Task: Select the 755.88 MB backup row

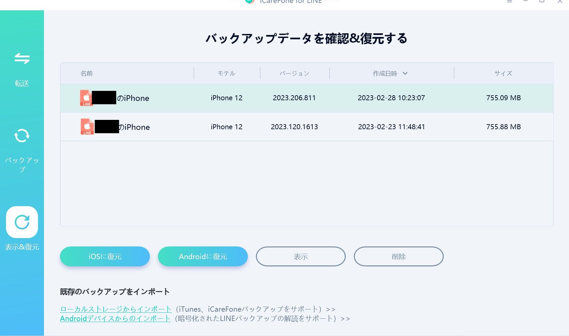Action: tap(306, 127)
